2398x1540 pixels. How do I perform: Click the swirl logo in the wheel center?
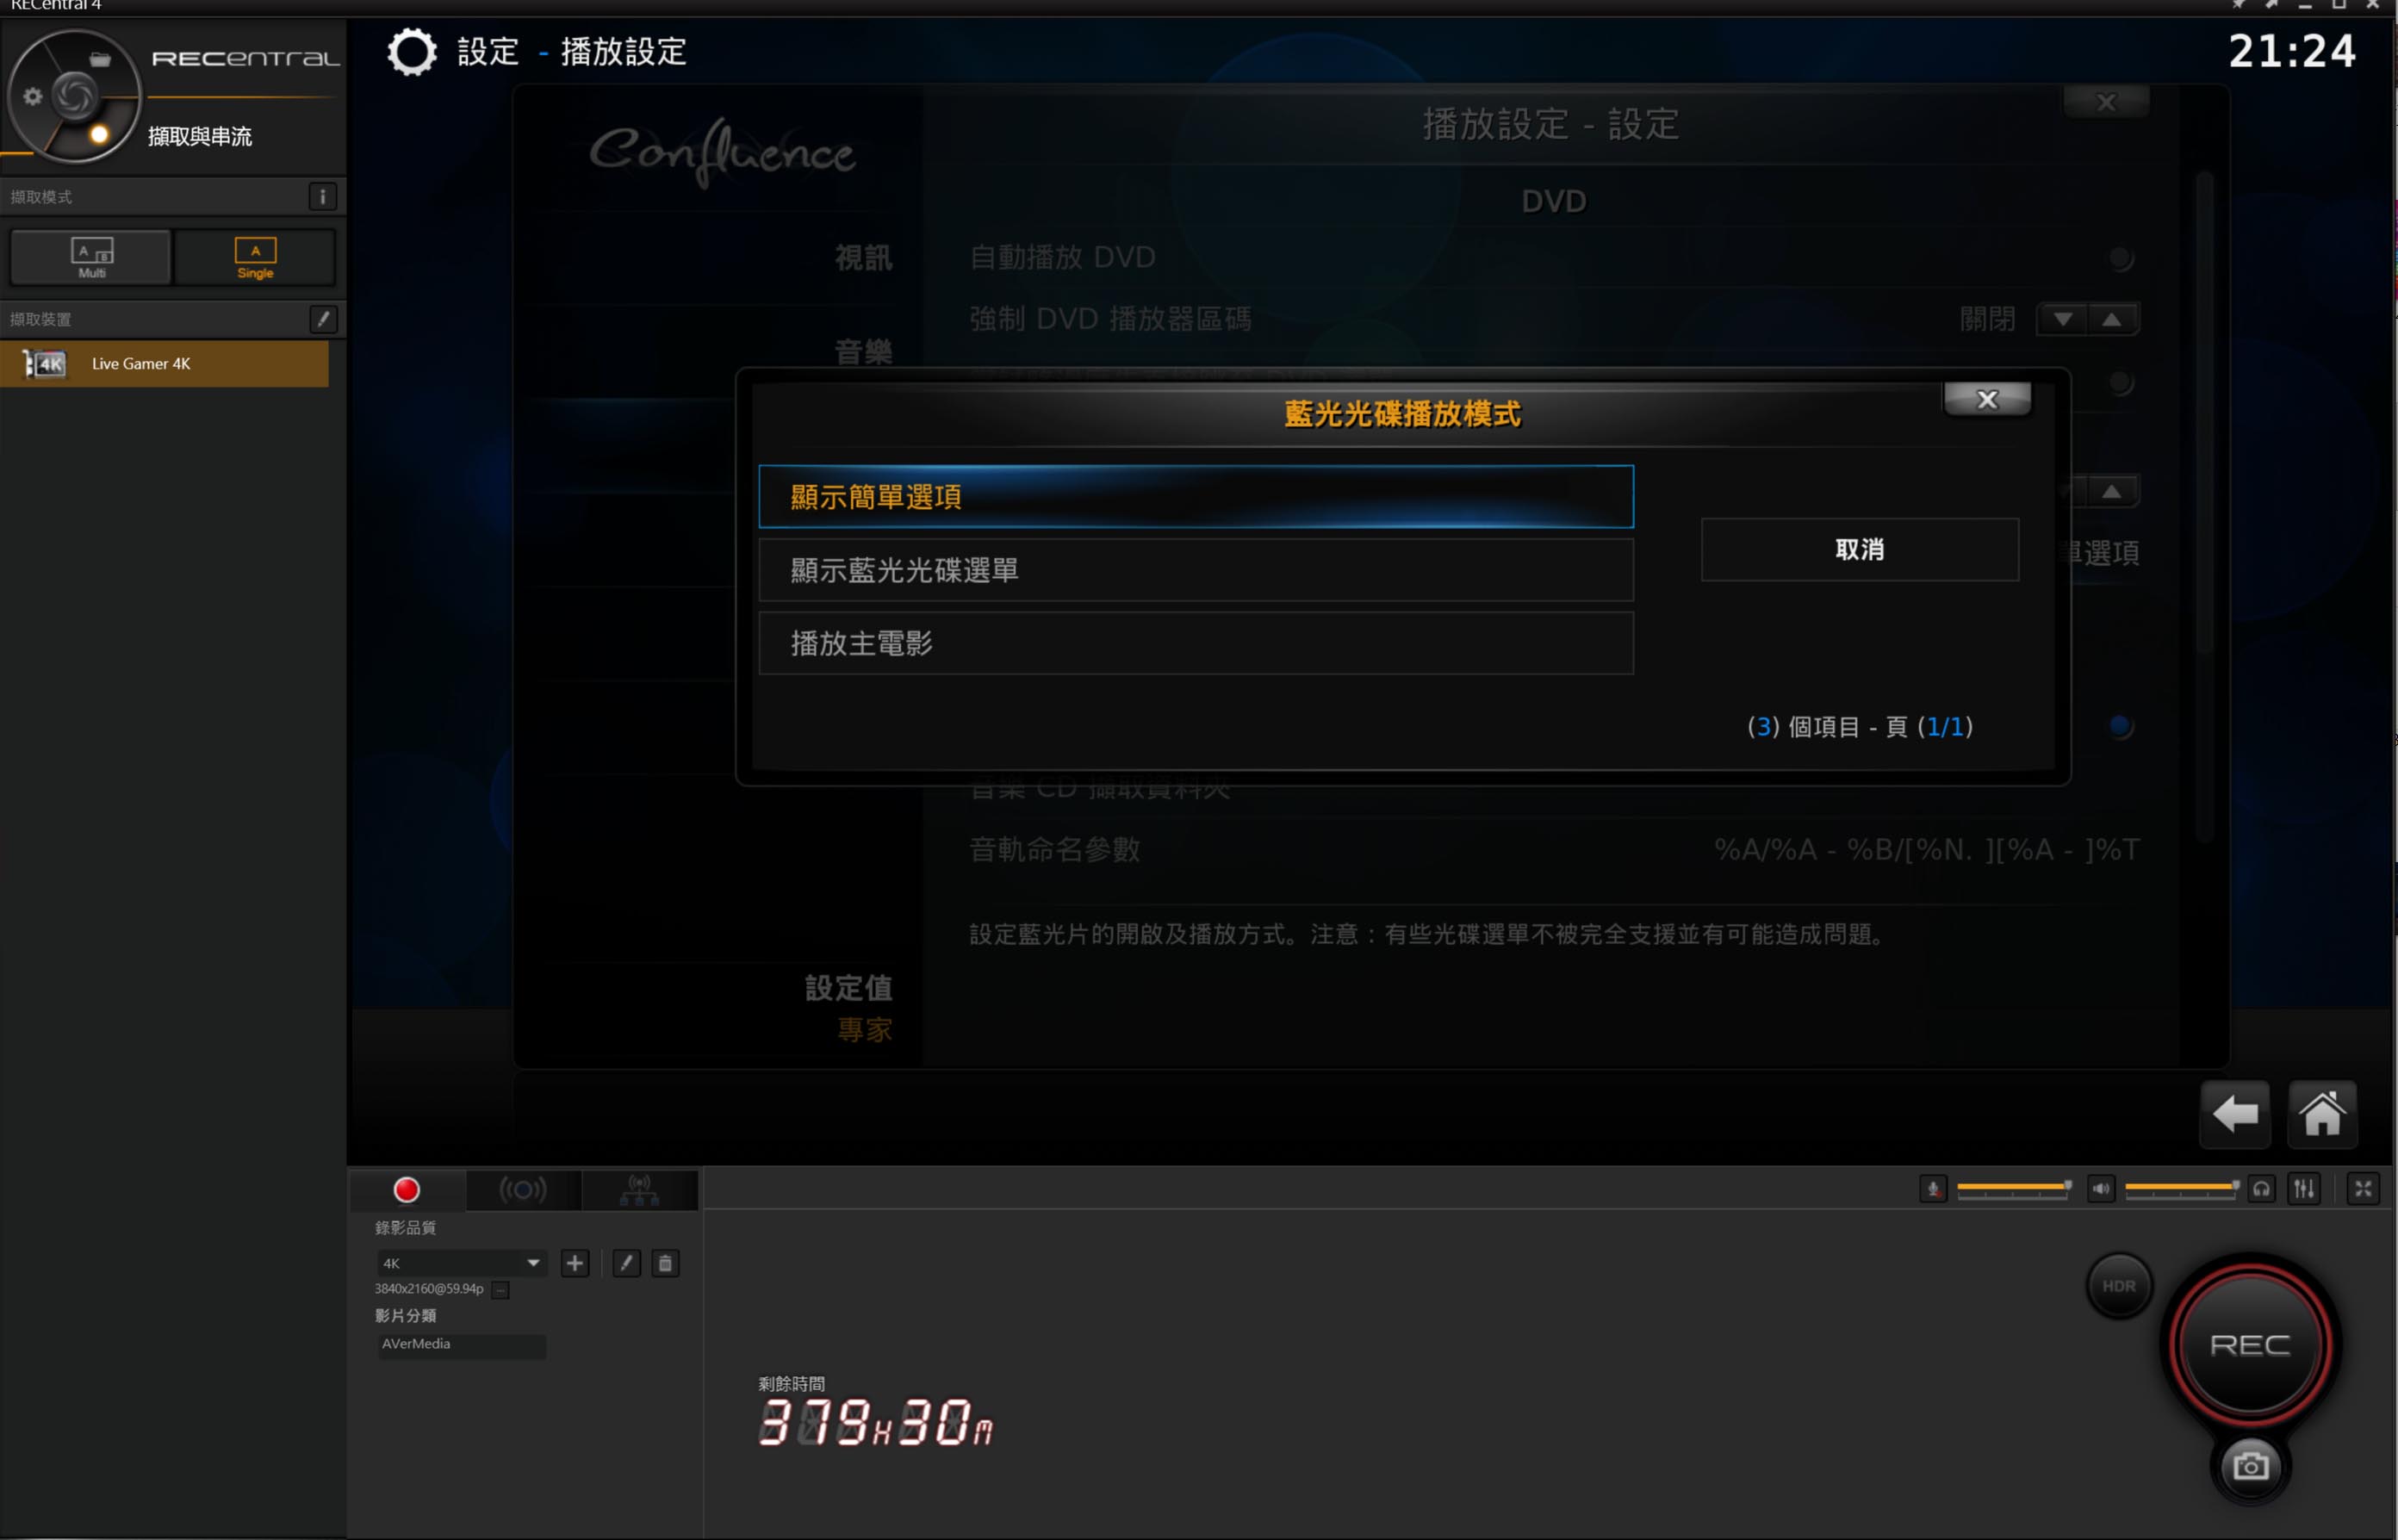(x=74, y=97)
